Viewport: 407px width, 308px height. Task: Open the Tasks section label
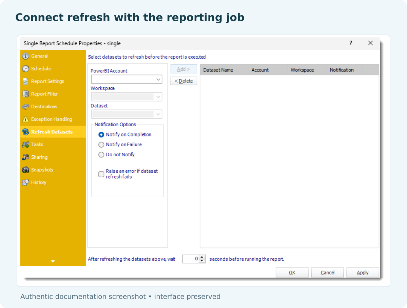click(x=37, y=145)
